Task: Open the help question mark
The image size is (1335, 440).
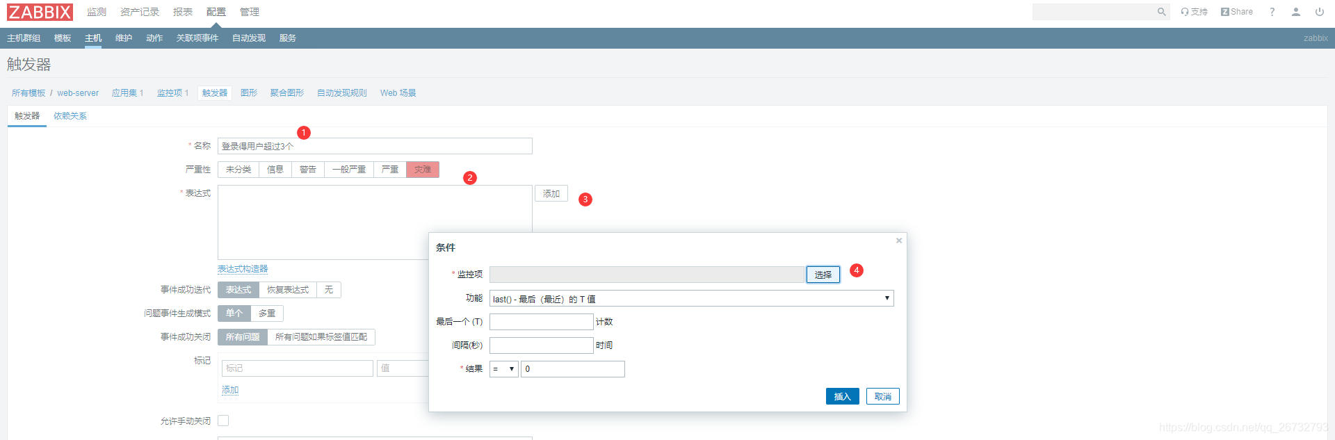Action: 1272,12
